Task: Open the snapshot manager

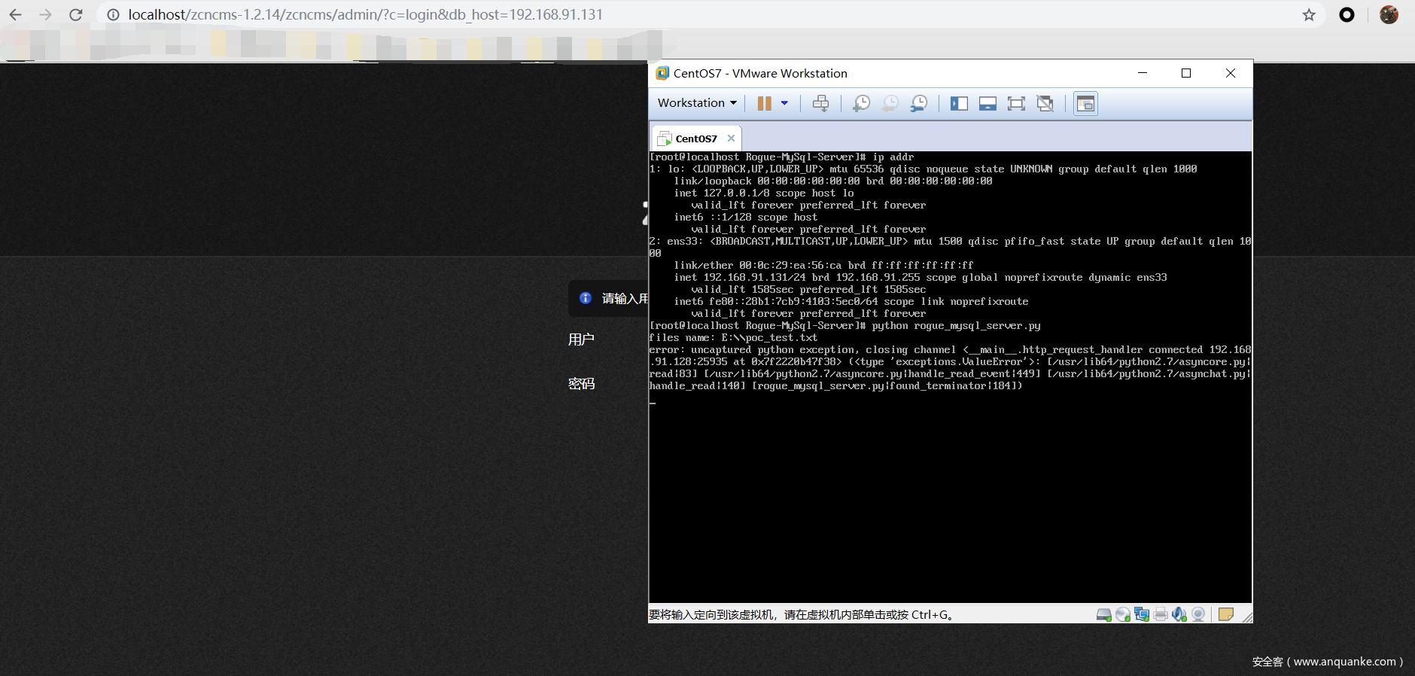Action: click(918, 103)
